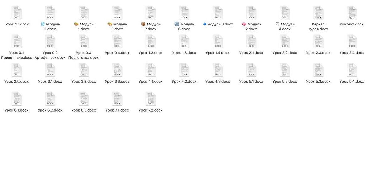Select the Модуль 2.docx document icon
This screenshot has height=186, width=377.
(251, 13)
